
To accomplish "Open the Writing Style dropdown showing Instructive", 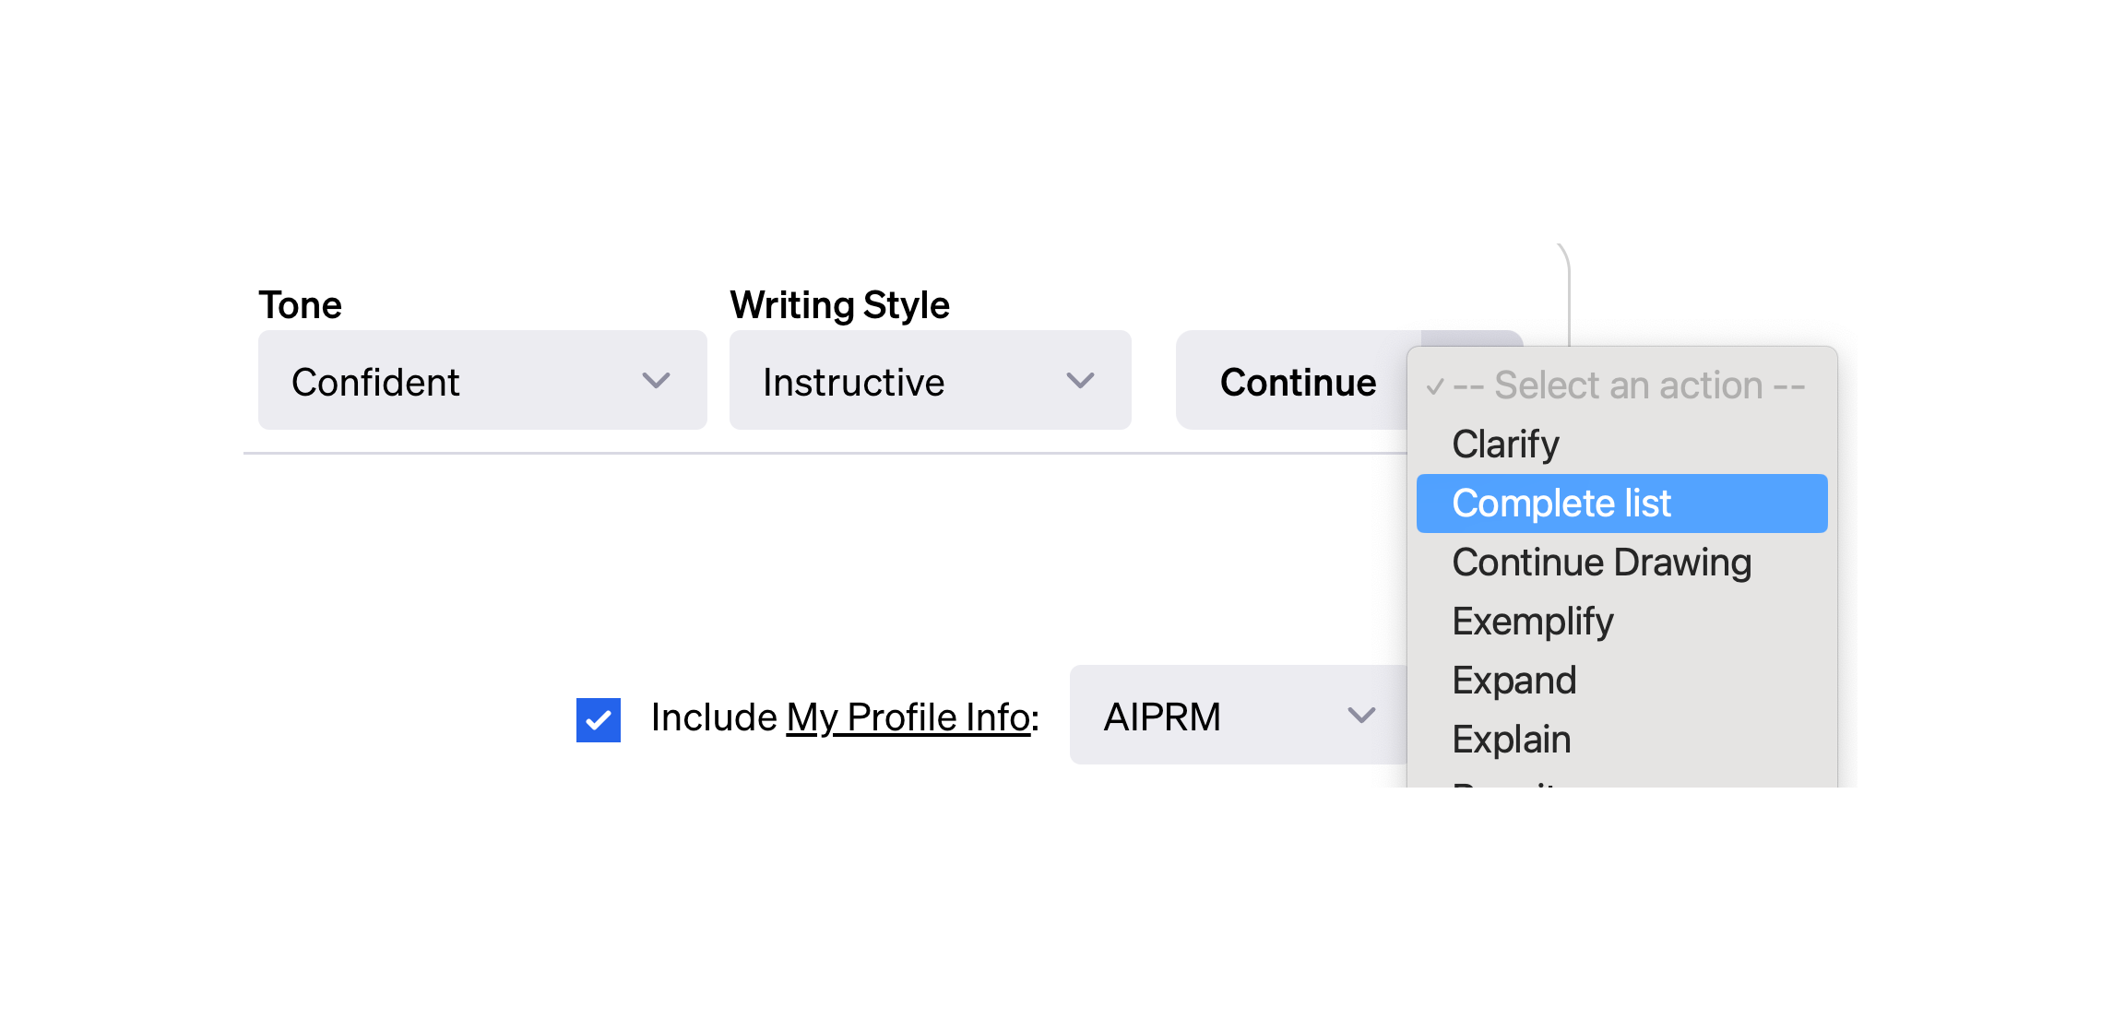I will tap(930, 380).
